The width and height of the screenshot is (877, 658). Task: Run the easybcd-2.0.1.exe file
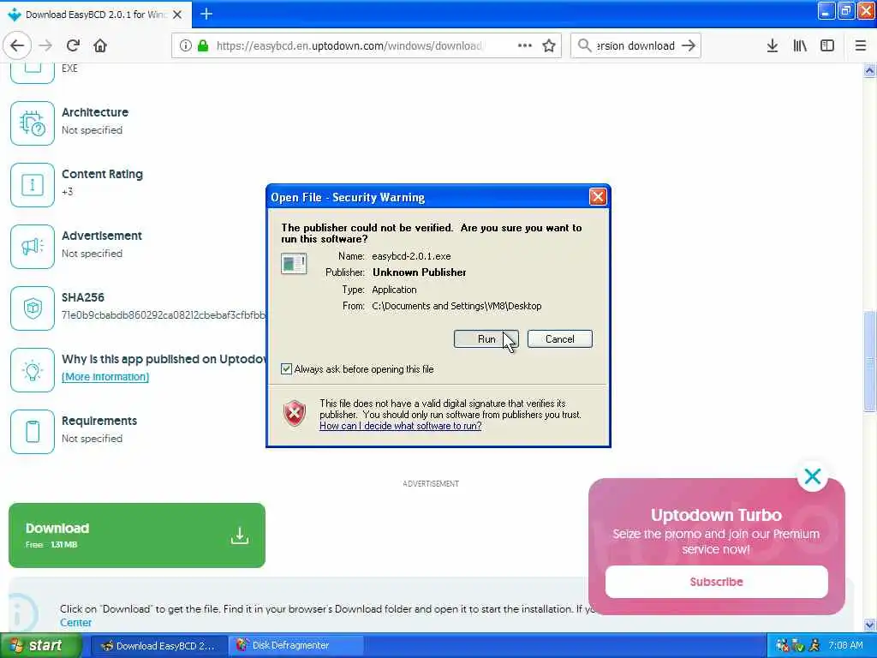[x=486, y=339]
